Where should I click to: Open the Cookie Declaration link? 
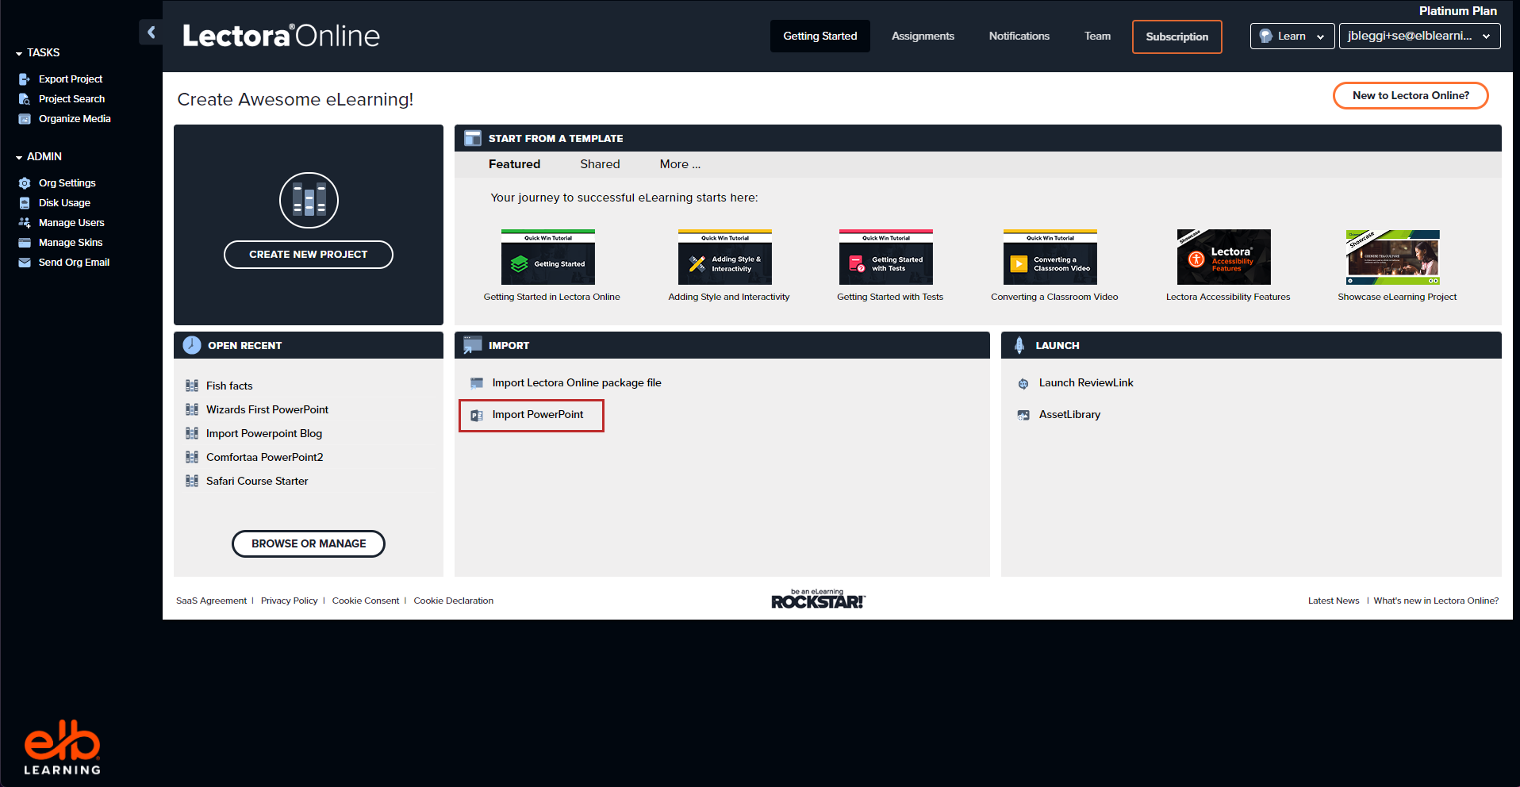tap(453, 601)
